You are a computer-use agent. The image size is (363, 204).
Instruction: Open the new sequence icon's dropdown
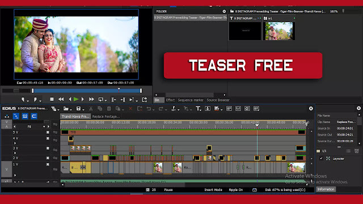tap(58, 109)
